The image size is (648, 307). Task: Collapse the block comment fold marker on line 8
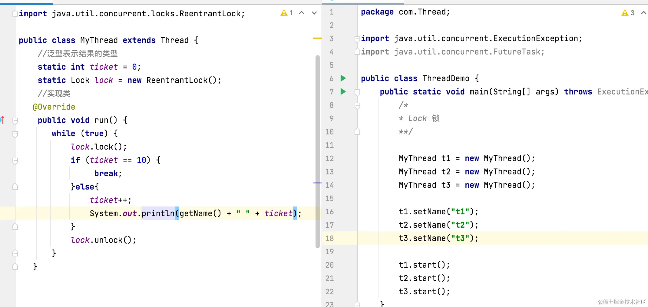(x=357, y=105)
